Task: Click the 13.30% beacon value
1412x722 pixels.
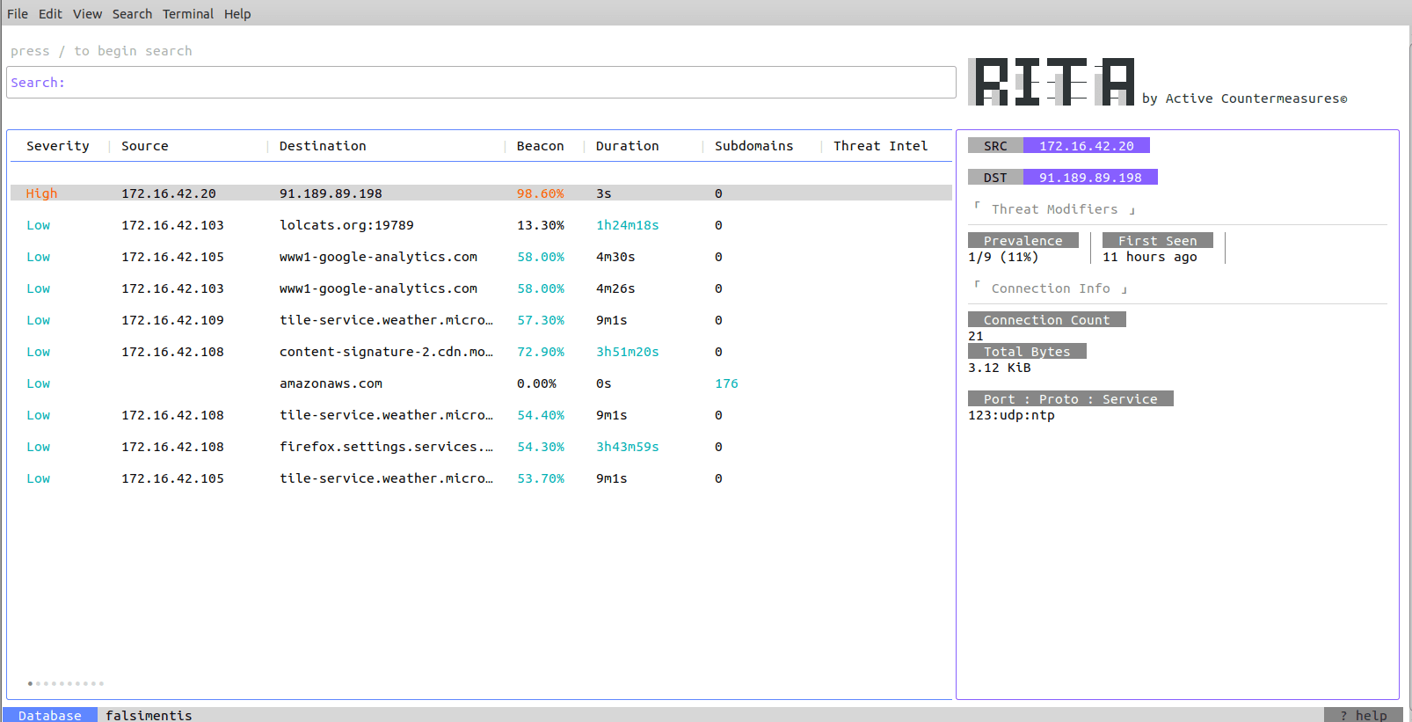Action: (541, 225)
